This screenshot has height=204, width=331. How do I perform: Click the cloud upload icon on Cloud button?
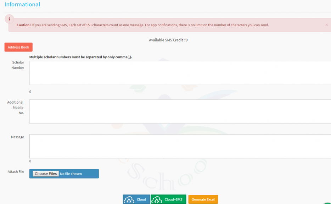(x=129, y=199)
